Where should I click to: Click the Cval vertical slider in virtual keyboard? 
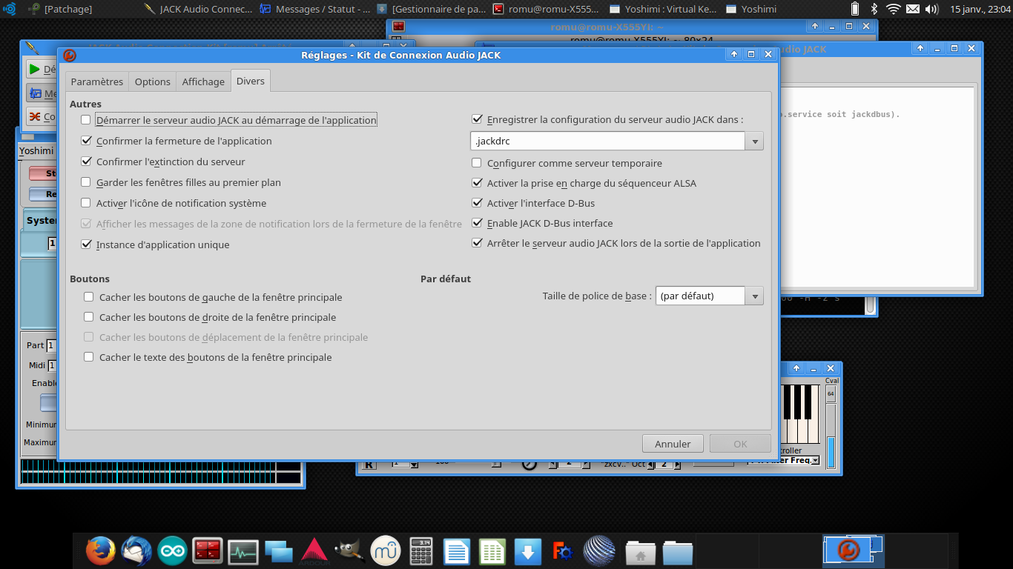831,436
